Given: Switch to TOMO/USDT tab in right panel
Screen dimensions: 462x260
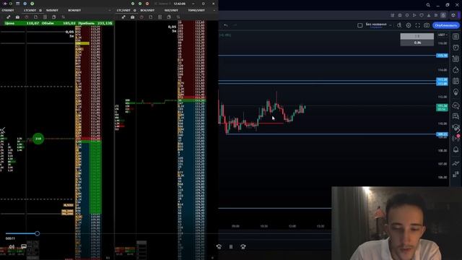Looking at the screenshot, I should (x=196, y=10).
